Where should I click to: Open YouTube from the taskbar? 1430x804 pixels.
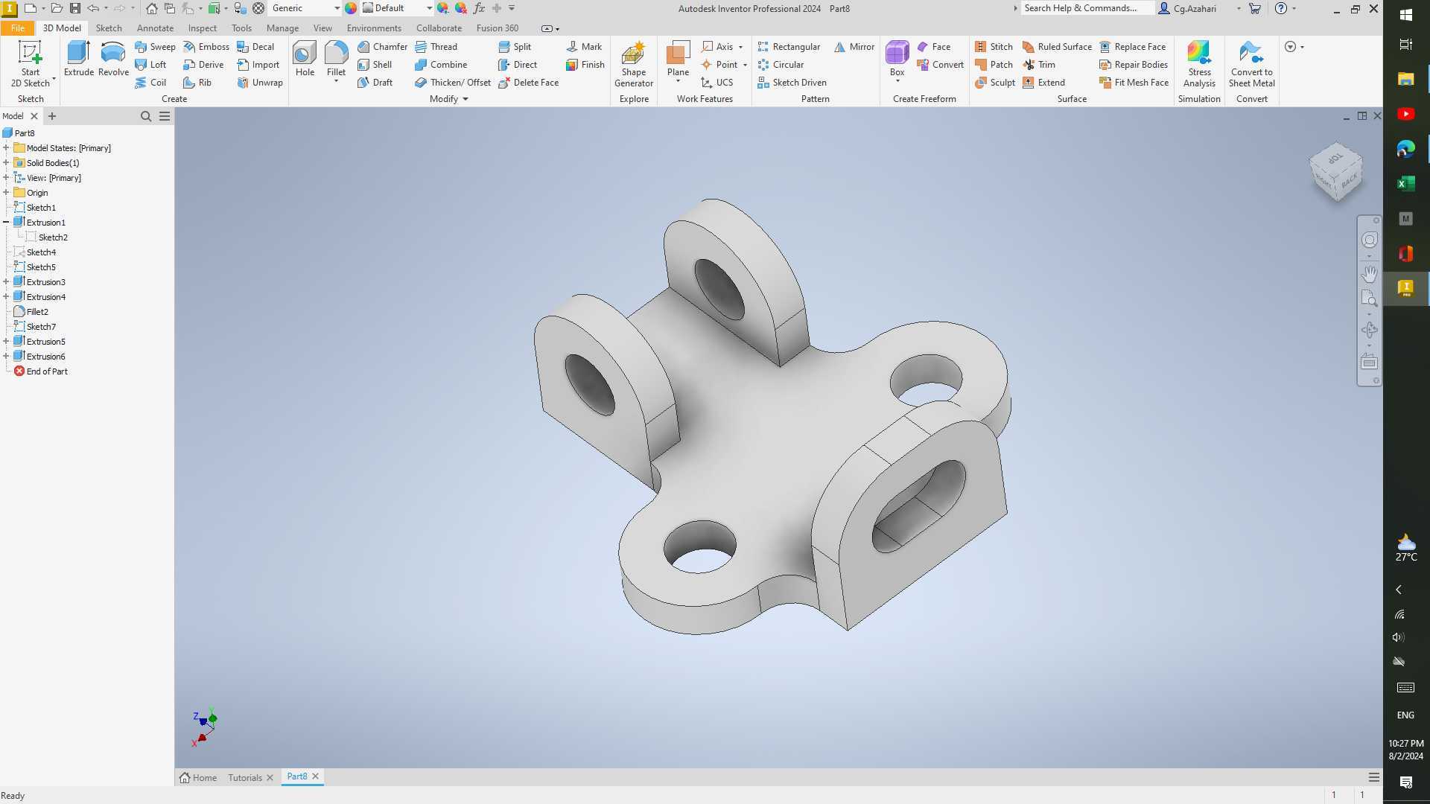click(x=1406, y=114)
